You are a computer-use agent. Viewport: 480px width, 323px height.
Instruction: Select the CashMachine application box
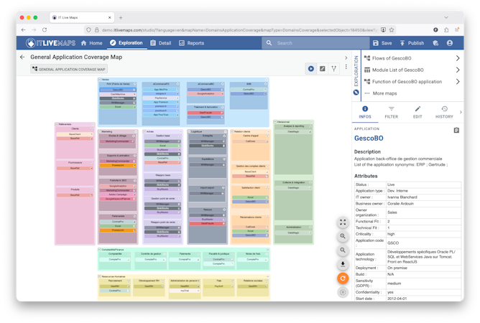click(118, 94)
